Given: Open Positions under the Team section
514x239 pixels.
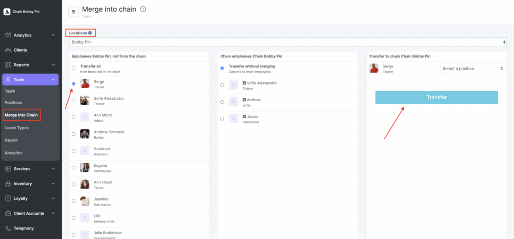Looking at the screenshot, I should click(14, 103).
